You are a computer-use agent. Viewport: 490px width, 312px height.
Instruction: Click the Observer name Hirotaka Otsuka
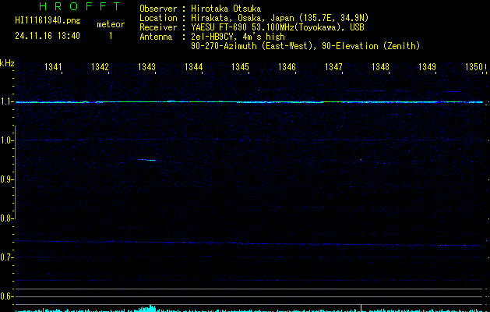(x=226, y=9)
